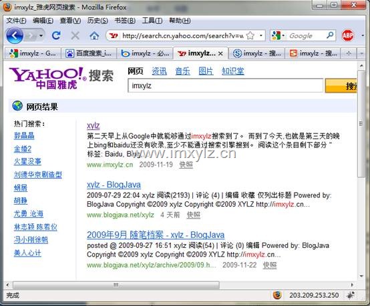Switch to the Sogou imxylz tab with S icon
370x306 pixels.
257,53
